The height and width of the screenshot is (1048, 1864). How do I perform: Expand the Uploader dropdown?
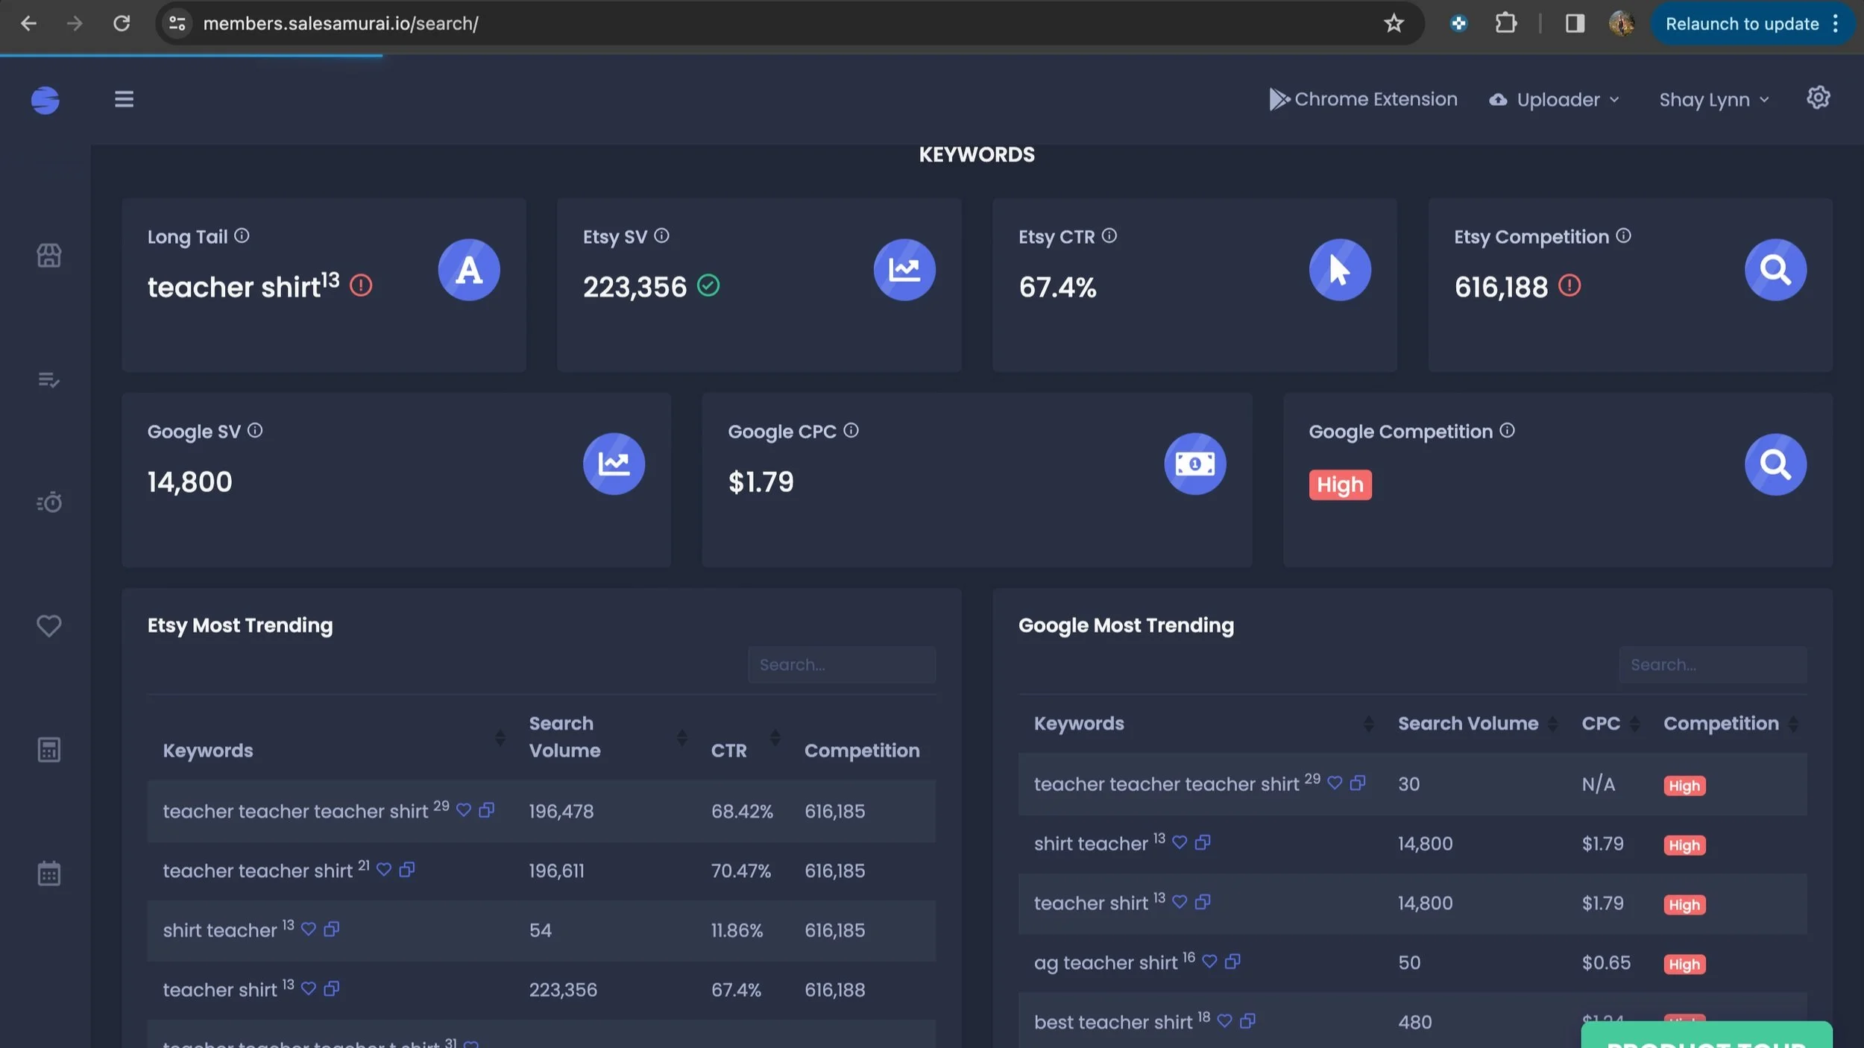click(1555, 100)
